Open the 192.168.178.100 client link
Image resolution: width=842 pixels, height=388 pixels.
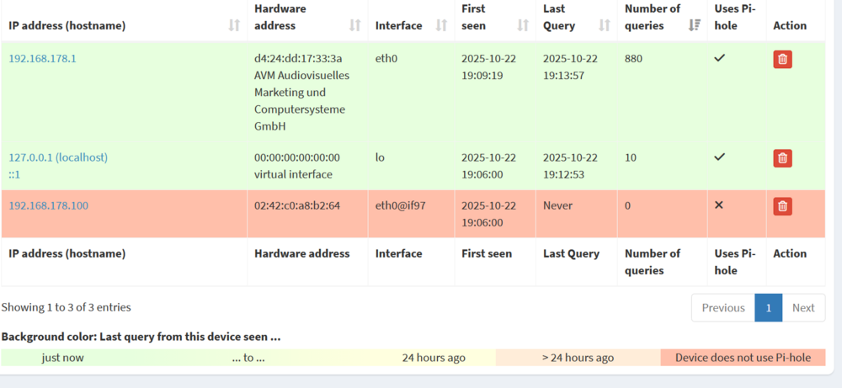48,205
